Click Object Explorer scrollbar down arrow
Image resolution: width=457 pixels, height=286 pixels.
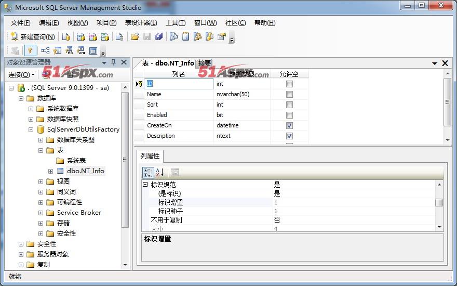pos(125,265)
